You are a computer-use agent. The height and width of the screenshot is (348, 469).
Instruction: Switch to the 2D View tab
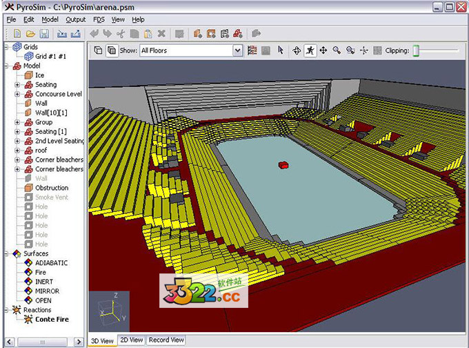131,340
